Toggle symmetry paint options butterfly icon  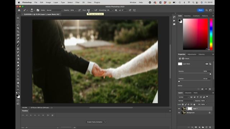pos(134,10)
